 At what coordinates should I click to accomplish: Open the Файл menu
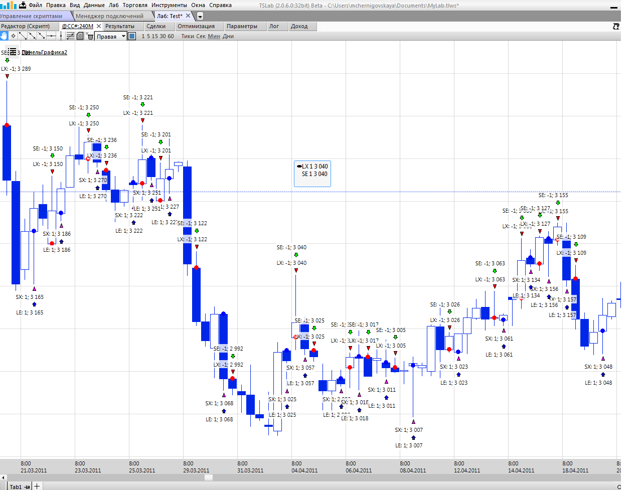[35, 5]
